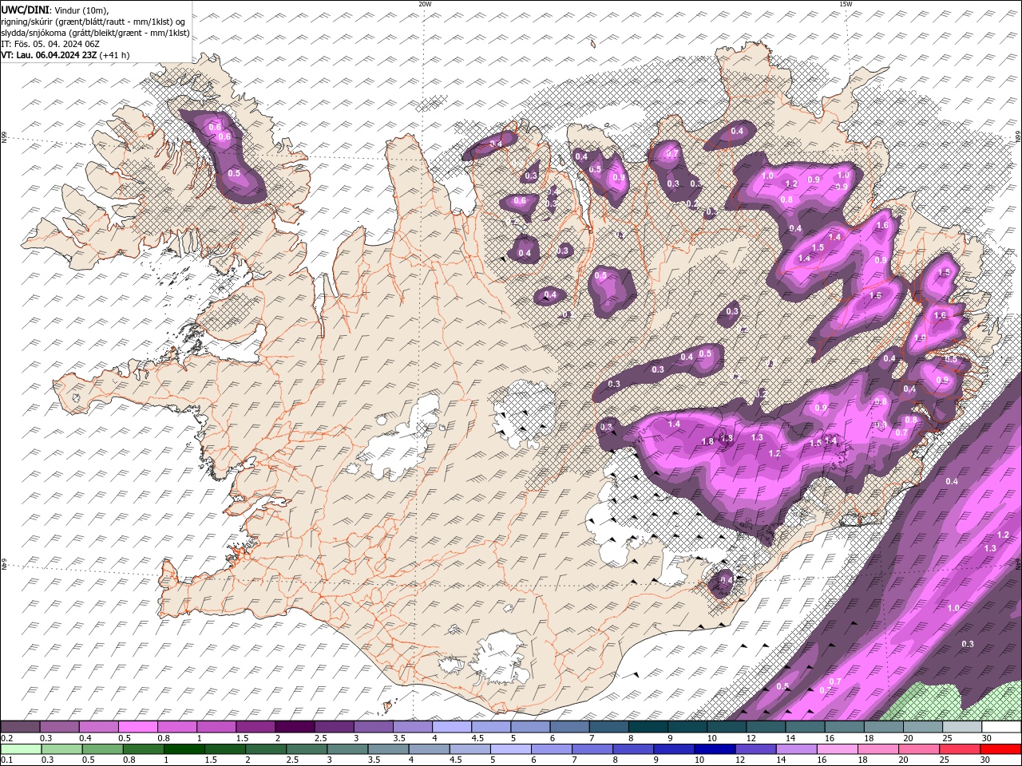The height and width of the screenshot is (766, 1022).
Task: Click the bright red swatch ending at 30, lower legend
Action: (1000, 749)
